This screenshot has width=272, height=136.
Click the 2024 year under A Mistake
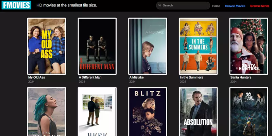click(x=132, y=82)
